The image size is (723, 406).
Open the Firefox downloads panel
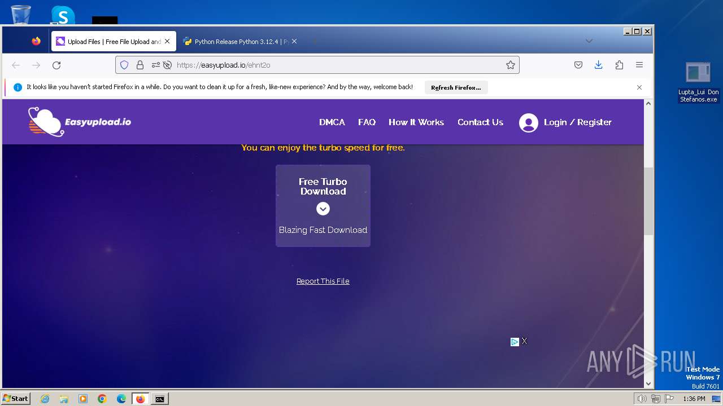[x=599, y=65]
